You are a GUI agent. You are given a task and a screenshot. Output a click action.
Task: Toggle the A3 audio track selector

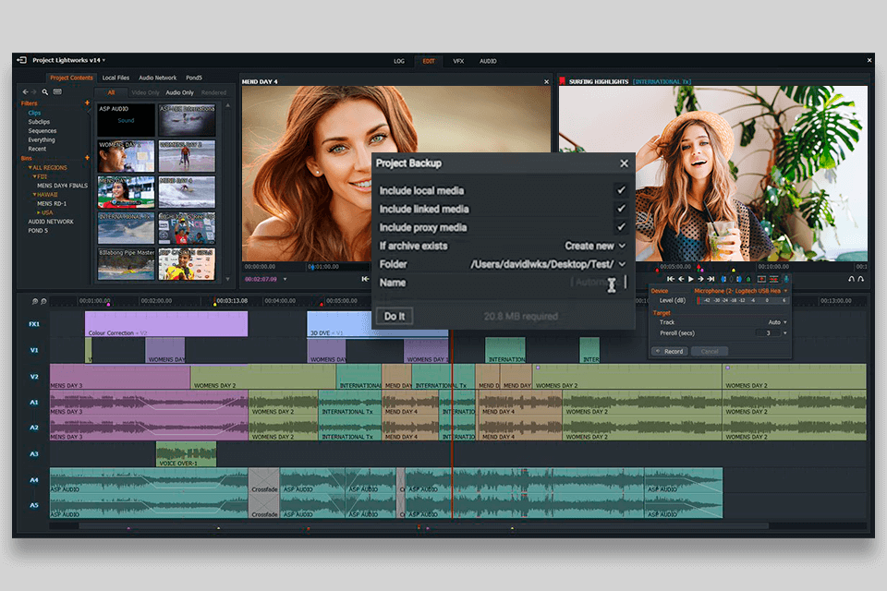34,453
